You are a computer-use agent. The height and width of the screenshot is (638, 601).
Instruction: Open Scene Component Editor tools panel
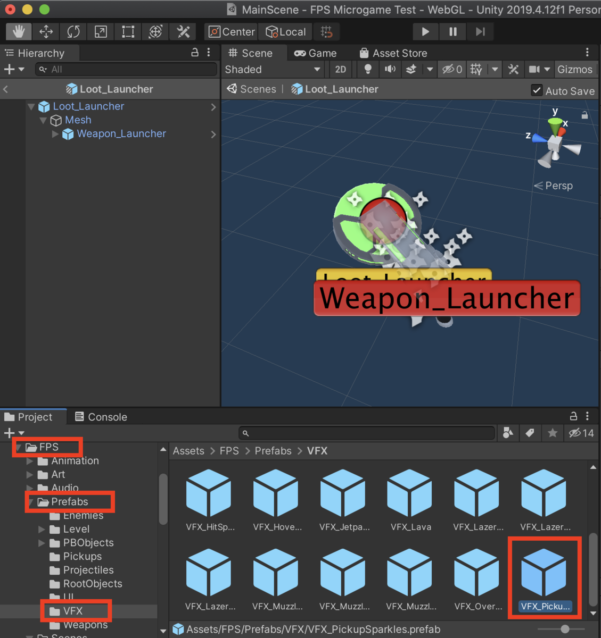click(x=513, y=70)
